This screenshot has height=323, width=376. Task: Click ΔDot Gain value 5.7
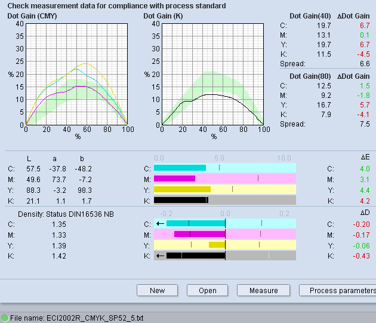[365, 105]
